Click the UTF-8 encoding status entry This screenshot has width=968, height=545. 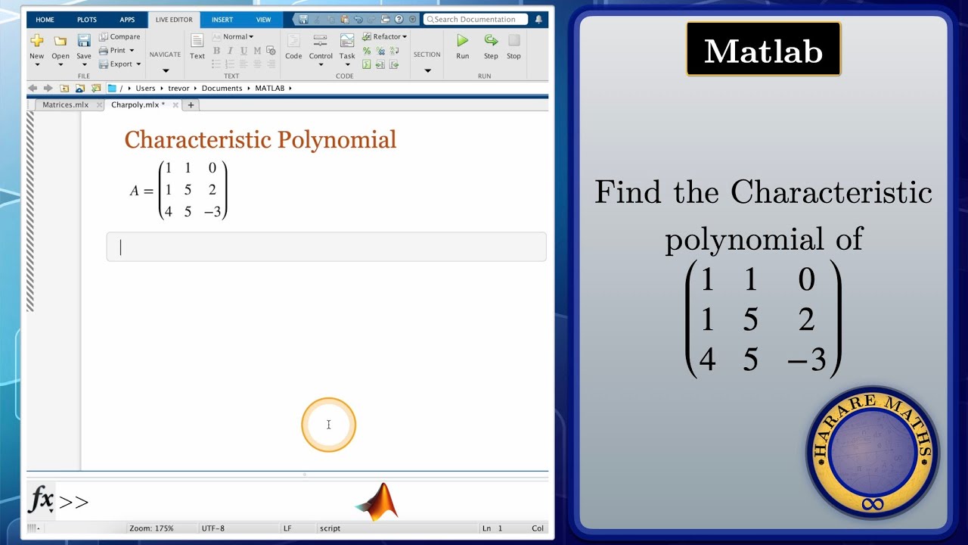tap(213, 528)
